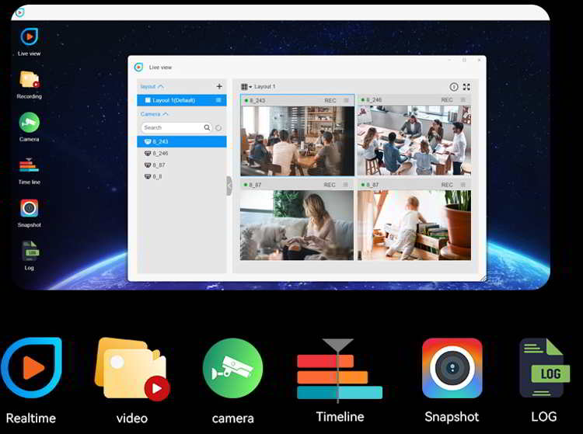Add a new layout with plus icon
The width and height of the screenshot is (583, 434).
click(219, 86)
